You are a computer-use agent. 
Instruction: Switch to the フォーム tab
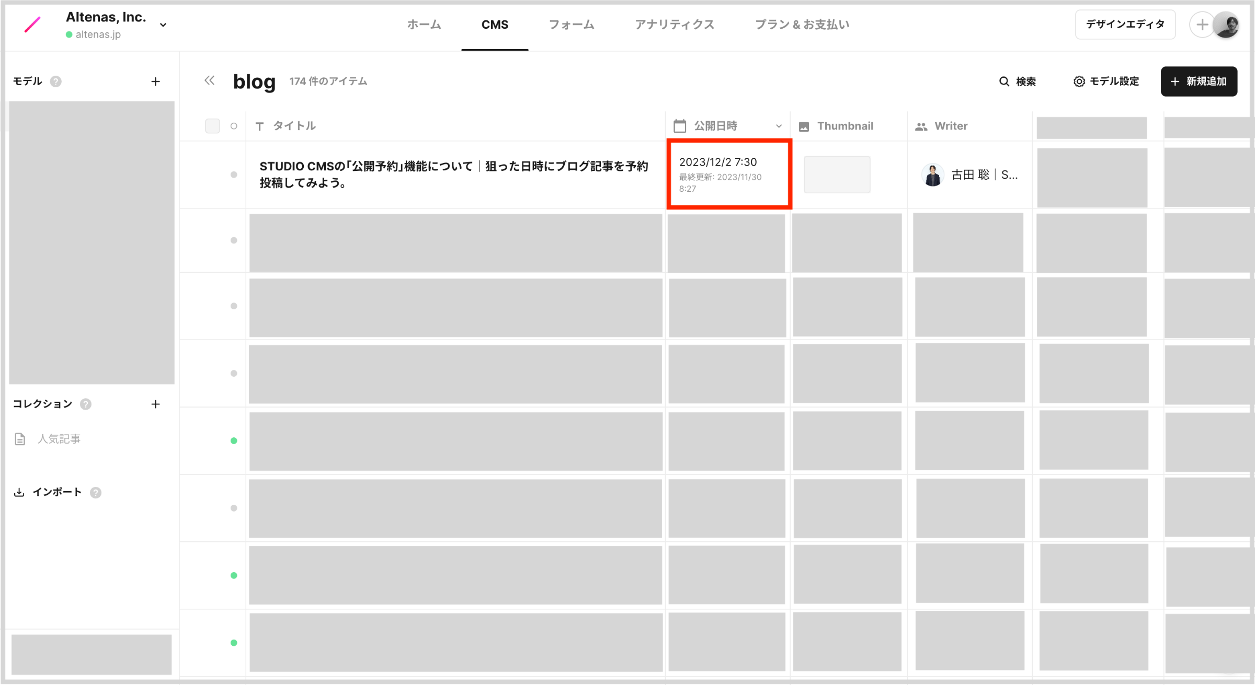tap(572, 25)
